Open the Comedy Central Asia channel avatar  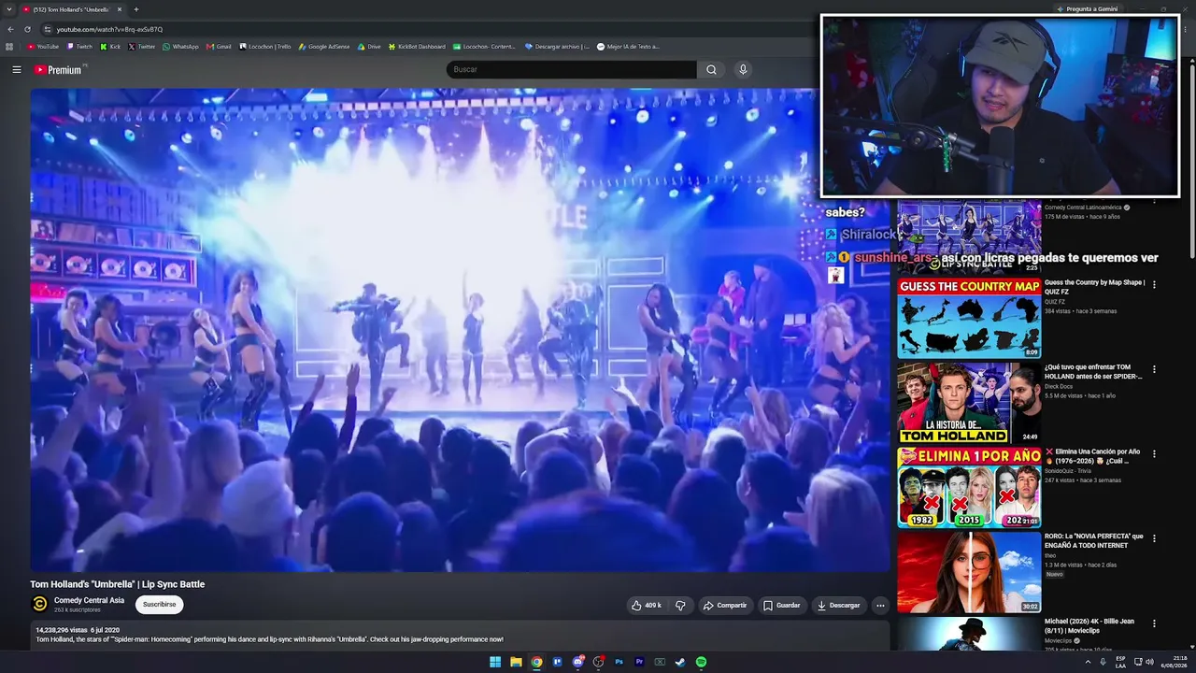pos(40,604)
